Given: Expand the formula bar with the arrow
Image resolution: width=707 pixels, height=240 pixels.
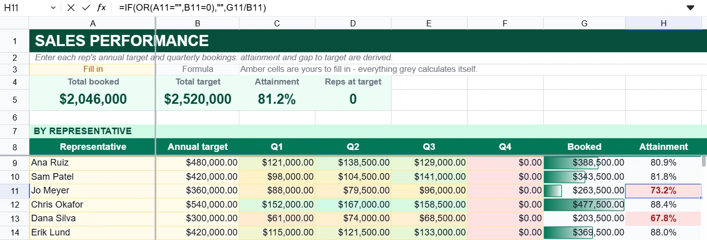Looking at the screenshot, I should (690, 8).
